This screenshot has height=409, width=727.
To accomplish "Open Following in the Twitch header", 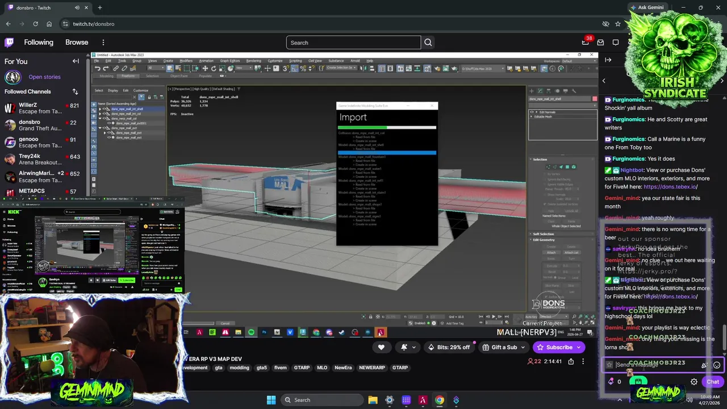I will (39, 43).
